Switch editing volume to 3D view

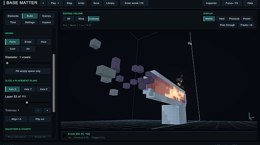pos(69,19)
